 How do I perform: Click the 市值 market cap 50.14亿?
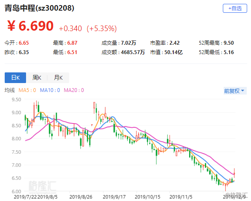pyautogui.click(x=173, y=52)
